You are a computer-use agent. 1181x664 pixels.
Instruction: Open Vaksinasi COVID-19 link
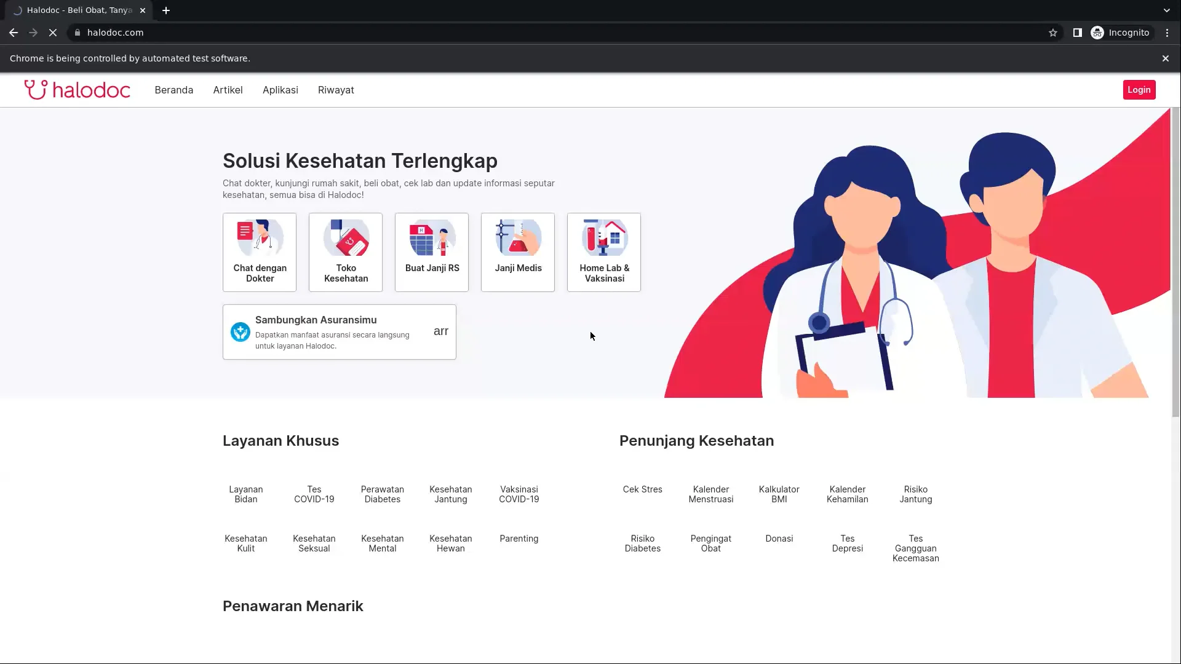(x=519, y=494)
